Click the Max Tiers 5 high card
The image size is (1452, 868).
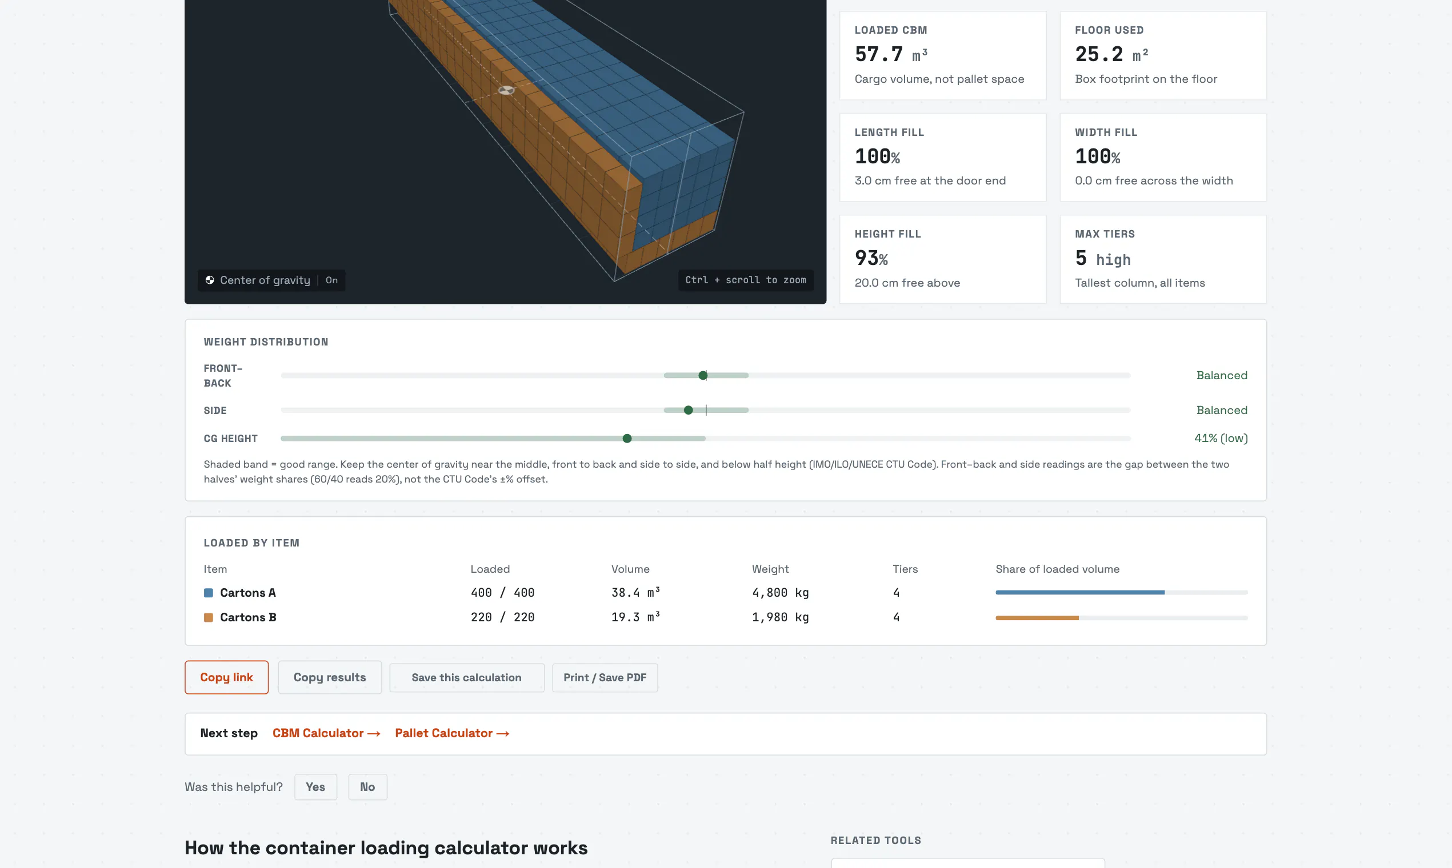[x=1163, y=259]
